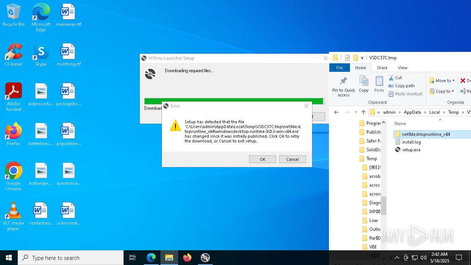Click Paste shortcut in ribbon
471x265 pixels.
(405, 94)
